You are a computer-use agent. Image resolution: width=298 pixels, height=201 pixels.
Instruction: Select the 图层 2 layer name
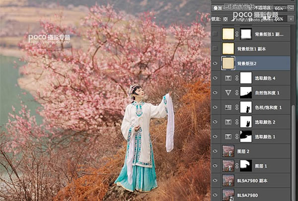(243, 151)
